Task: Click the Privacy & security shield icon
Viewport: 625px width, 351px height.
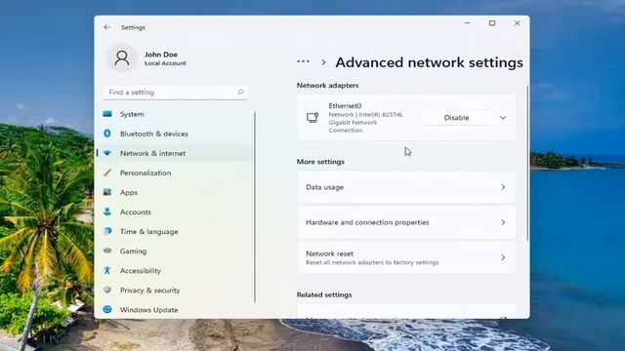Action: click(107, 290)
